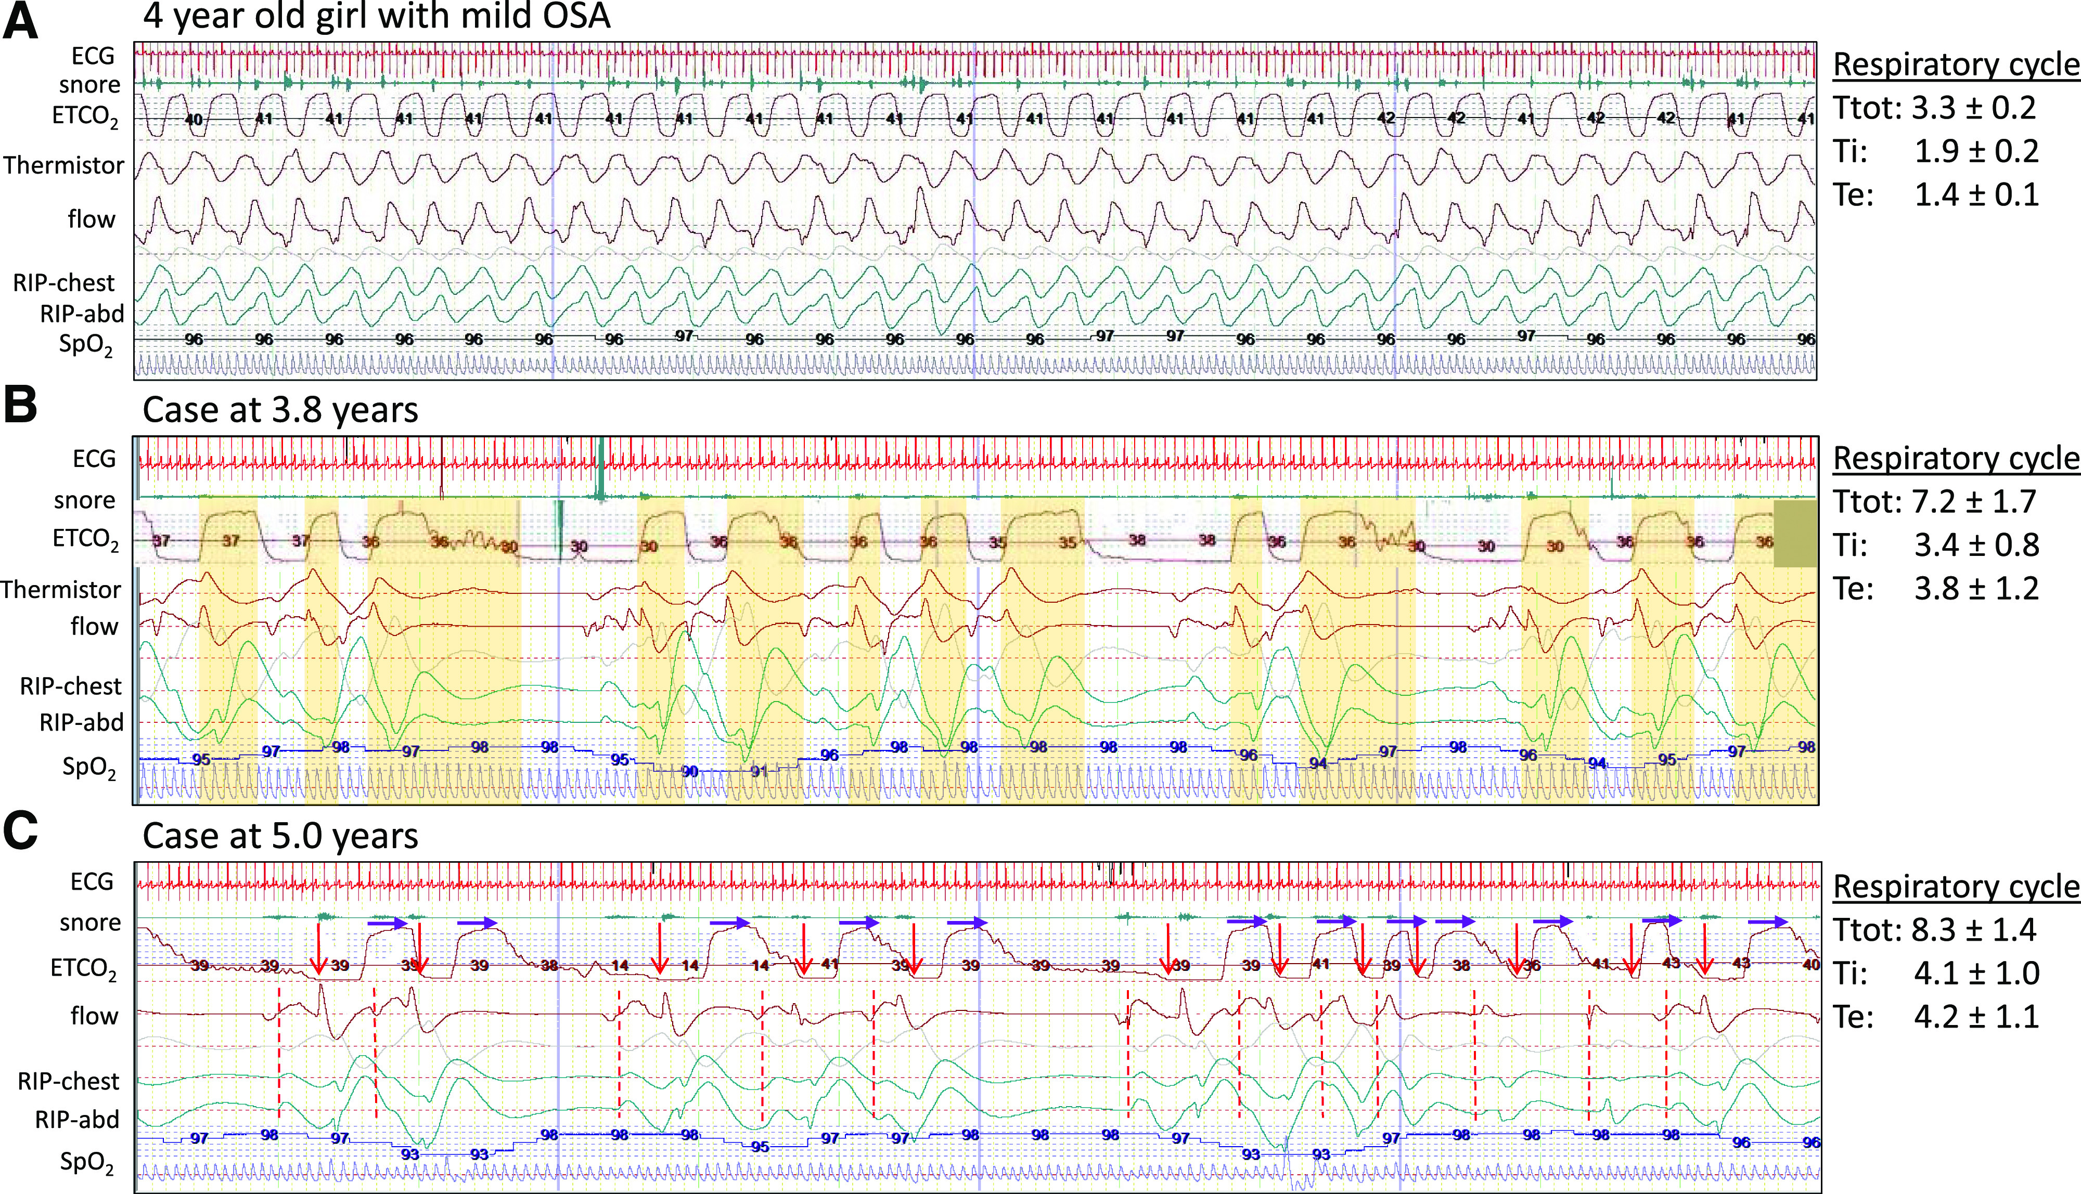Click panel B's "Respiratory cycle" heading
The image size is (2081, 1194).
(1956, 459)
